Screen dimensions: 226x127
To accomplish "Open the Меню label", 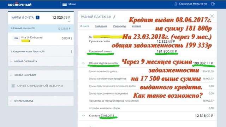I will click(72, 4).
